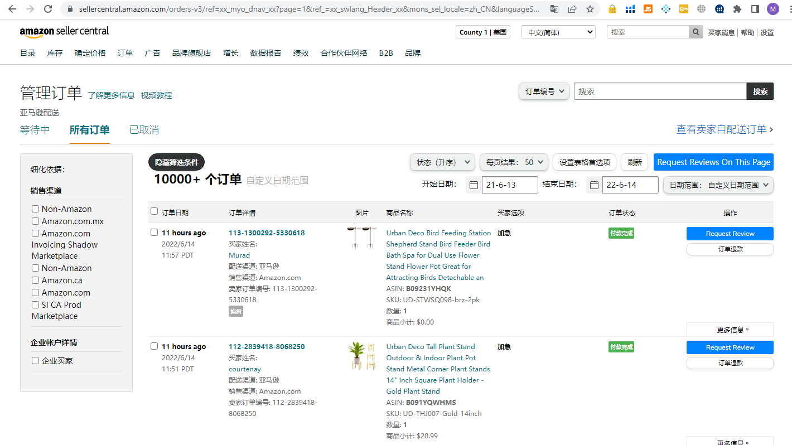This screenshot has width=792, height=445.
Task: Open the Google Translate page icon
Action: (554, 9)
